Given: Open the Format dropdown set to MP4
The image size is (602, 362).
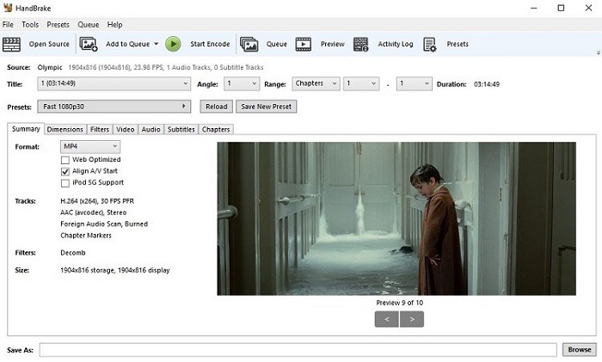Looking at the screenshot, I should (x=90, y=147).
